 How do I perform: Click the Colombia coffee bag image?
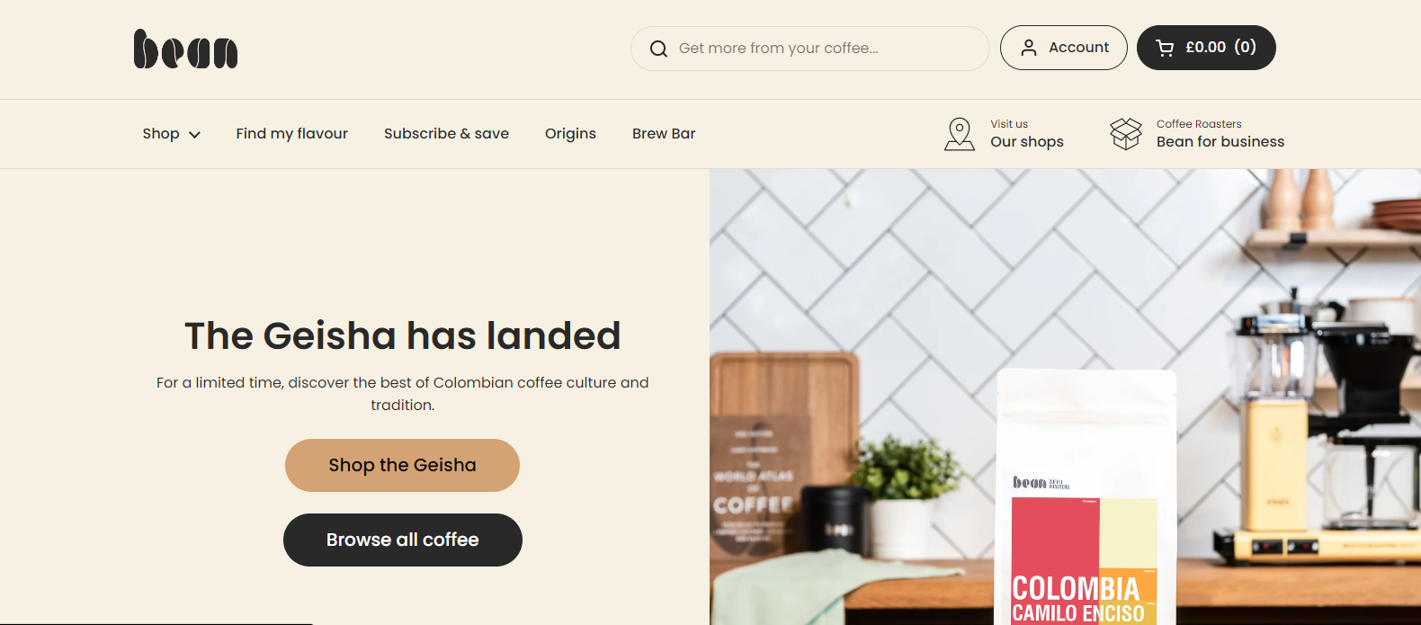[x=1086, y=497]
